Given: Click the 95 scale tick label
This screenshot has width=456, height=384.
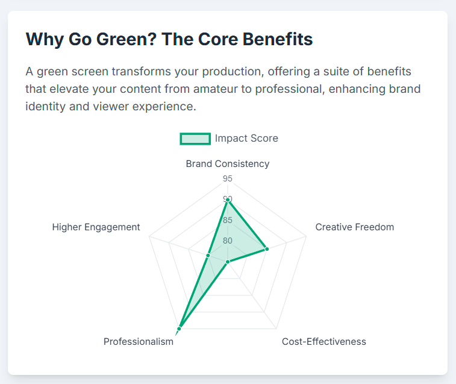Looking at the screenshot, I should tap(228, 178).
